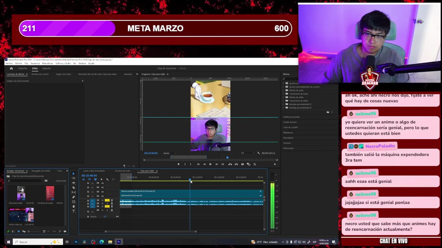Select the Selection tool in timeline toolbar

[x=74, y=174]
